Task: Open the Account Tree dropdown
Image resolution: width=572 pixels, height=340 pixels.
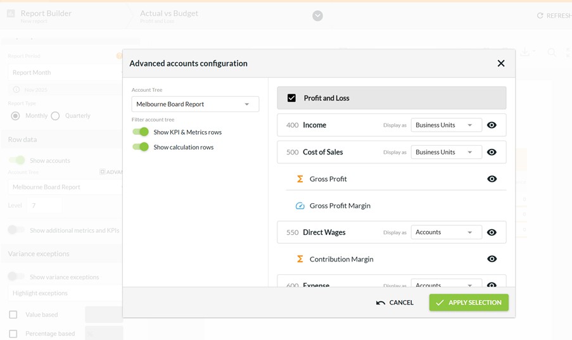Action: [195, 104]
